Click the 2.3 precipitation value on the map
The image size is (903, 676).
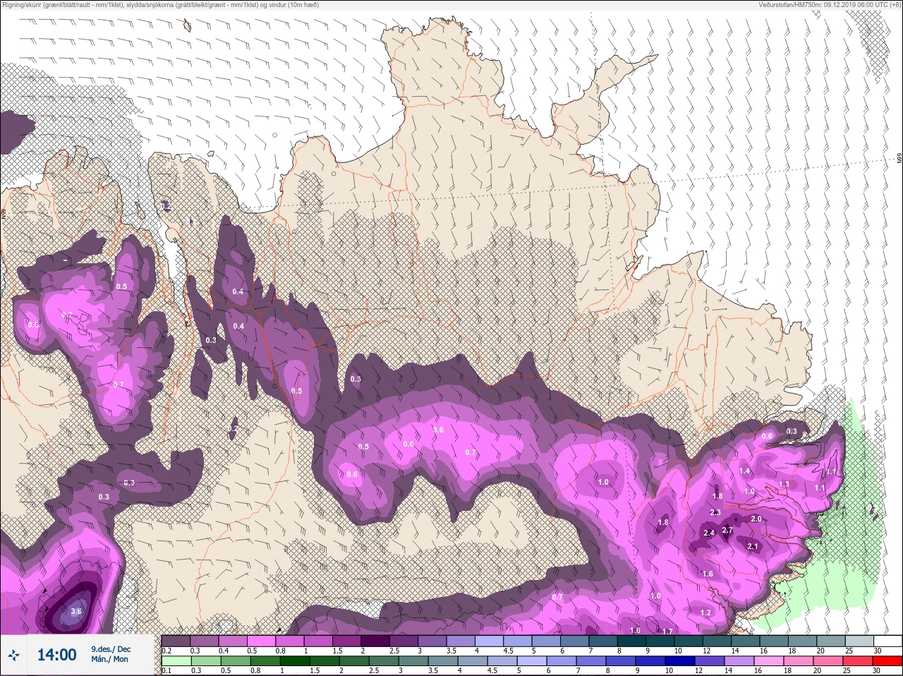715,512
